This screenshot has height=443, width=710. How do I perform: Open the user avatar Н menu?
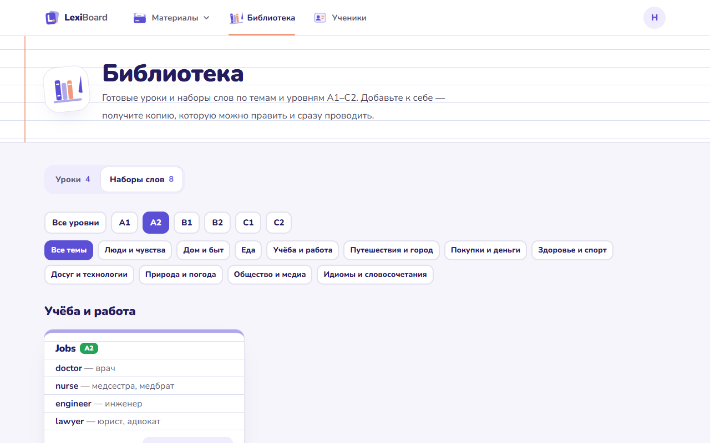click(x=655, y=18)
